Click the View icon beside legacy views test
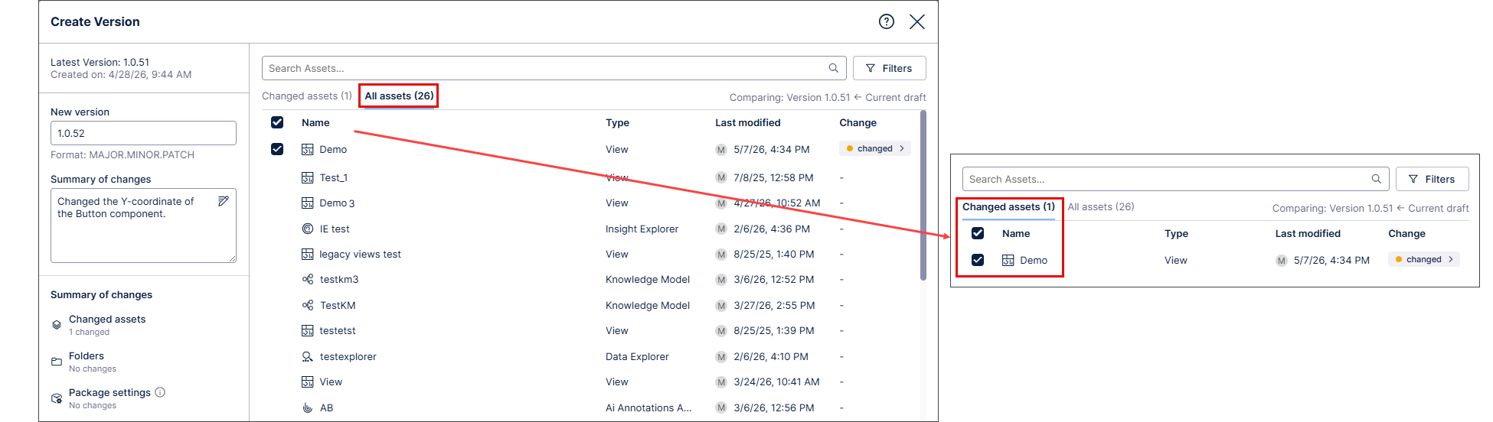Image resolution: width=1493 pixels, height=422 pixels. click(308, 254)
